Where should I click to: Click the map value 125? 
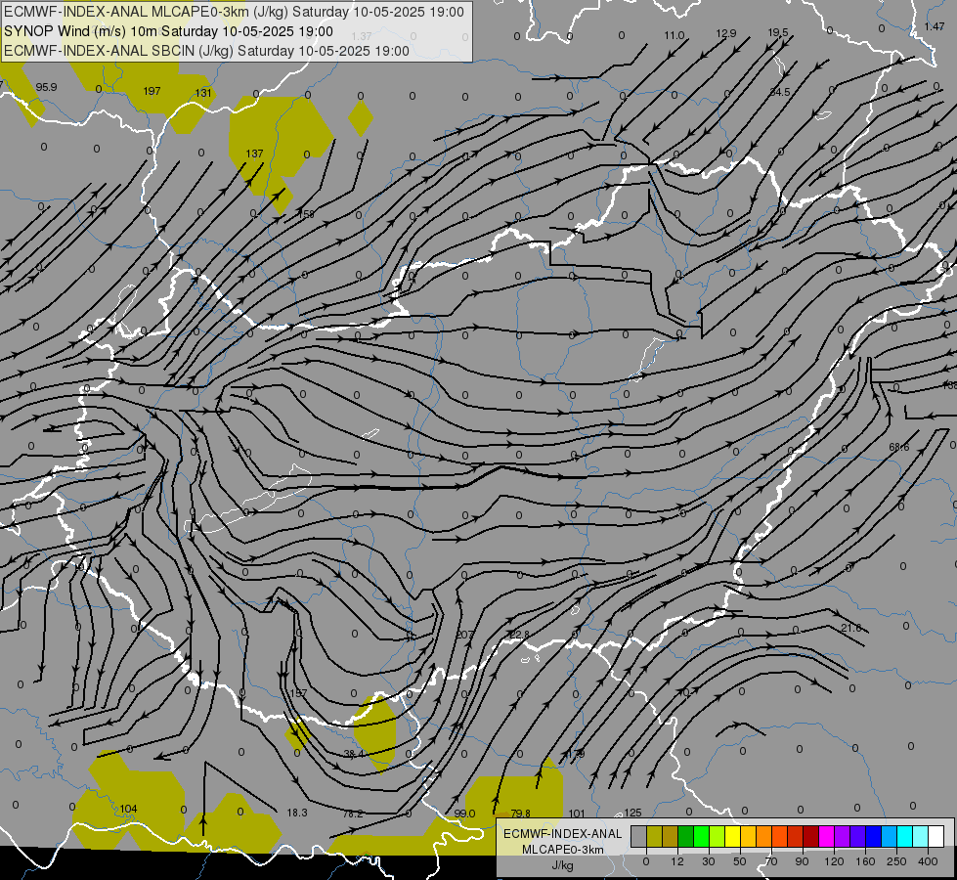(632, 813)
